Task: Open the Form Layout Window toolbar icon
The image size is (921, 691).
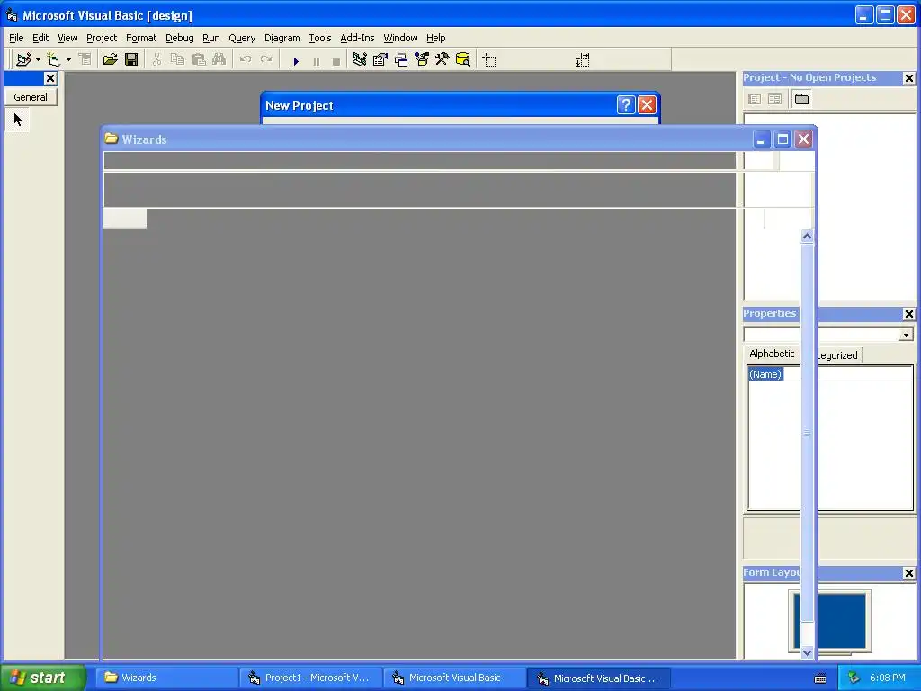Action: [401, 59]
